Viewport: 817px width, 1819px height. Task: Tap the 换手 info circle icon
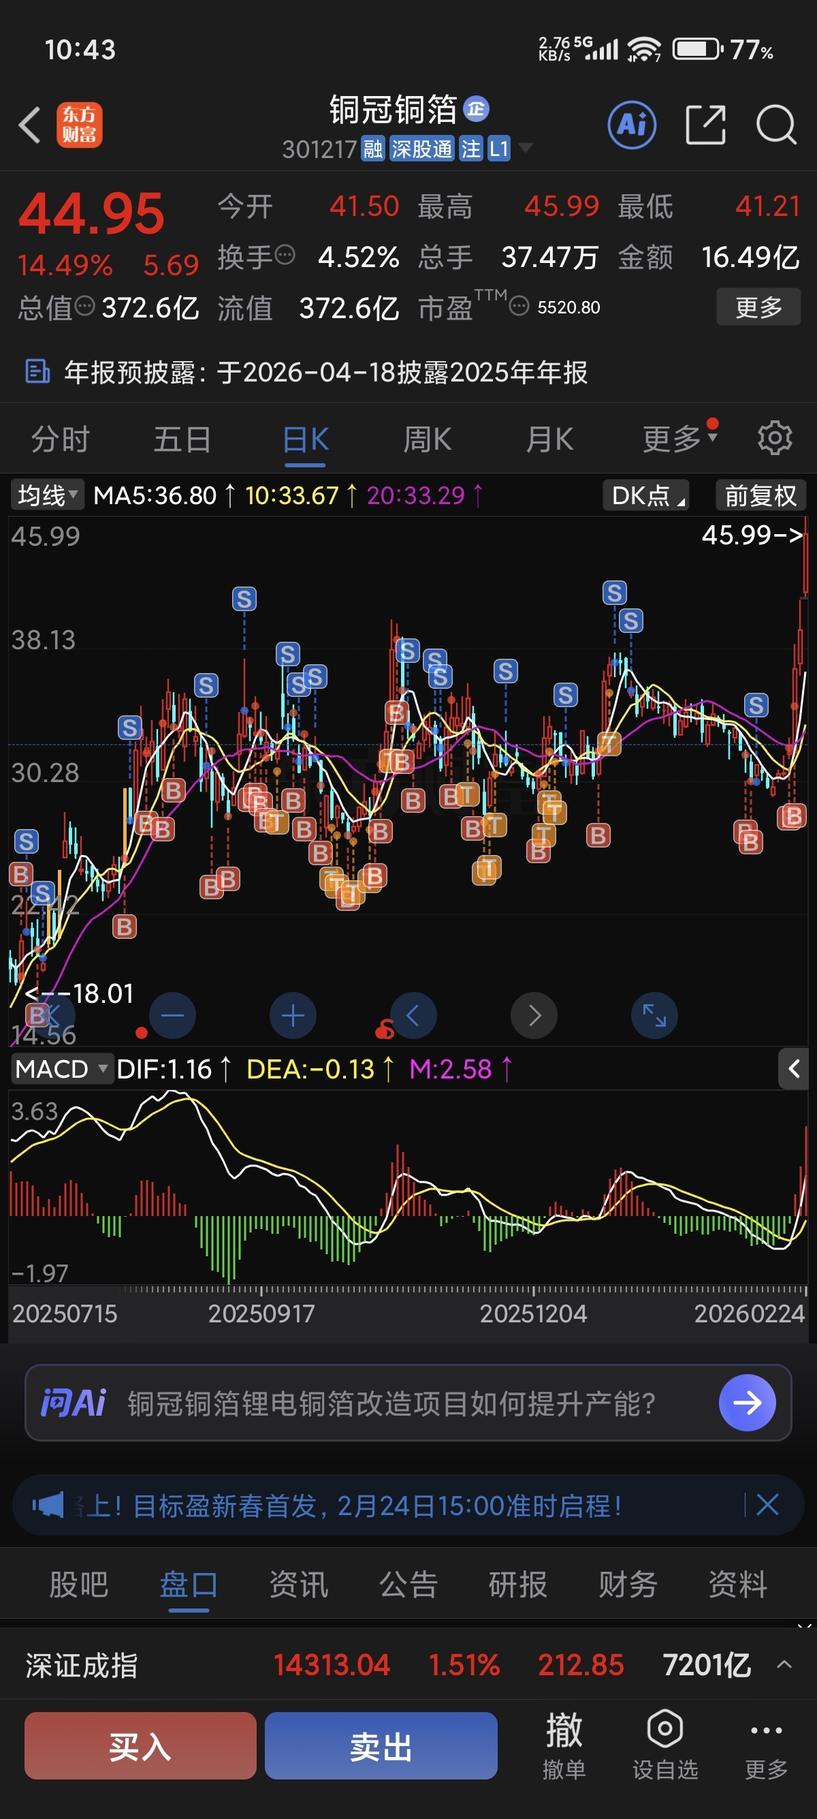(285, 255)
